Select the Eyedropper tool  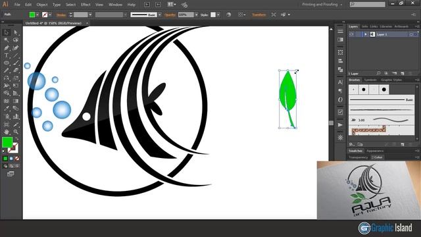click(x=7, y=109)
